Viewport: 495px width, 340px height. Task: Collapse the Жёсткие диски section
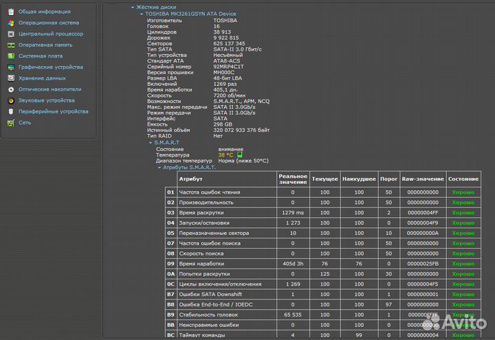133,7
